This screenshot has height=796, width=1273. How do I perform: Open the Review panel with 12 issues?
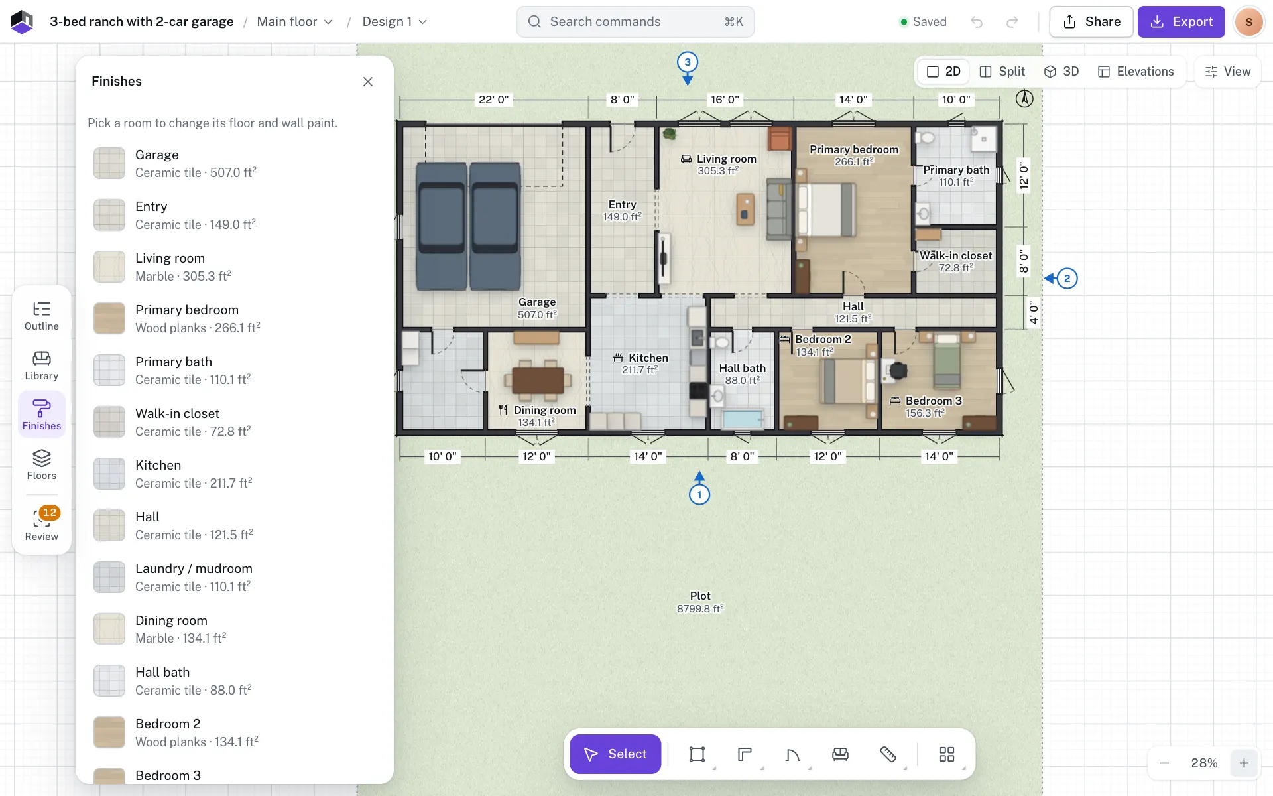coord(41,525)
